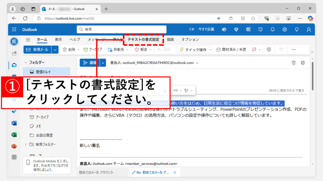This screenshot has height=181, width=323.
Task: Pop out the draft into new window
Action: [303, 63]
